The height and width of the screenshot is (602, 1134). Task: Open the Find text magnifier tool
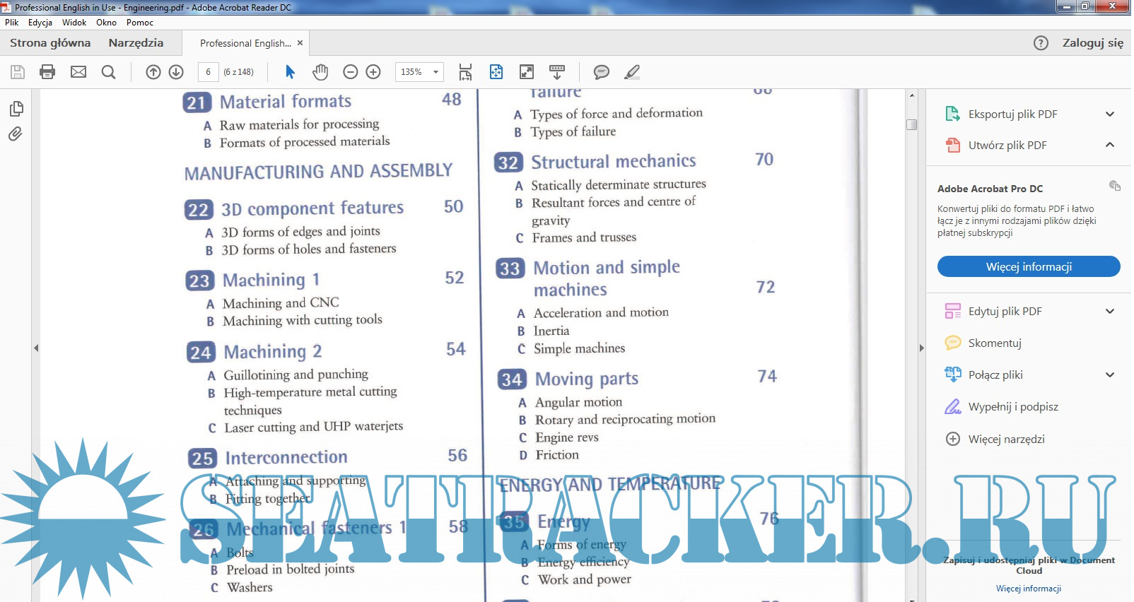coord(108,72)
